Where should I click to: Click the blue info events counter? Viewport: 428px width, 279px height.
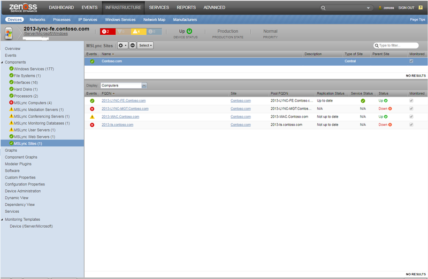click(154, 32)
